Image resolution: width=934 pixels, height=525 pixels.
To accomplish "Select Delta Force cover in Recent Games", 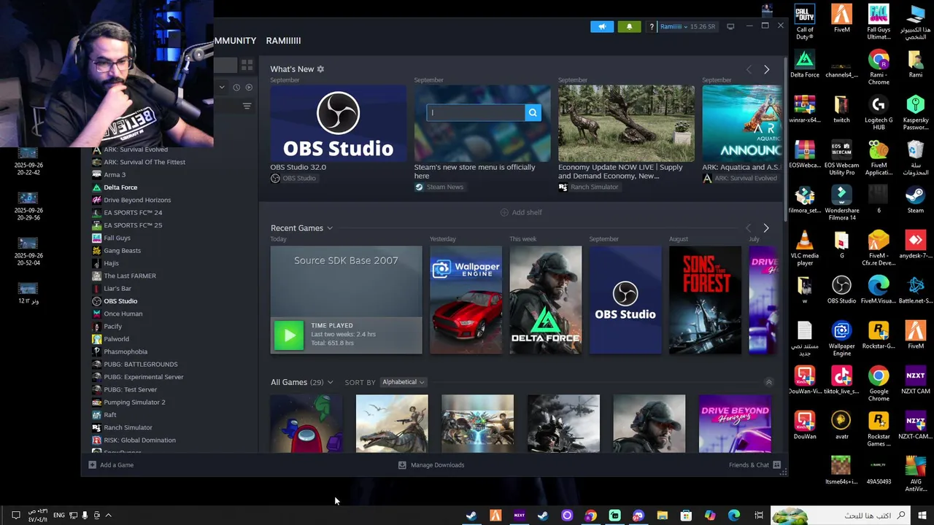I will tap(546, 300).
